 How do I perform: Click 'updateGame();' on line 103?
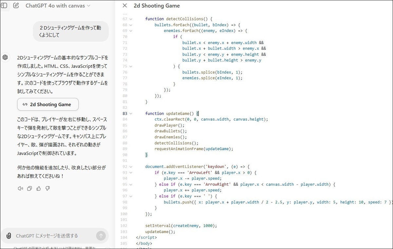[x=160, y=231]
